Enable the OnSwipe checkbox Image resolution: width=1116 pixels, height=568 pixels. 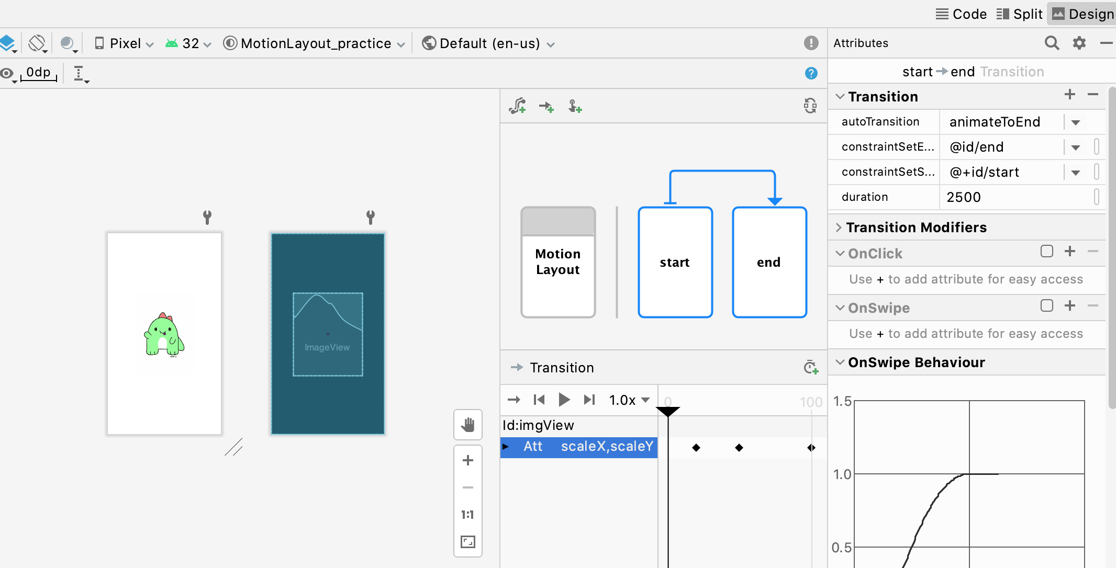[1046, 306]
